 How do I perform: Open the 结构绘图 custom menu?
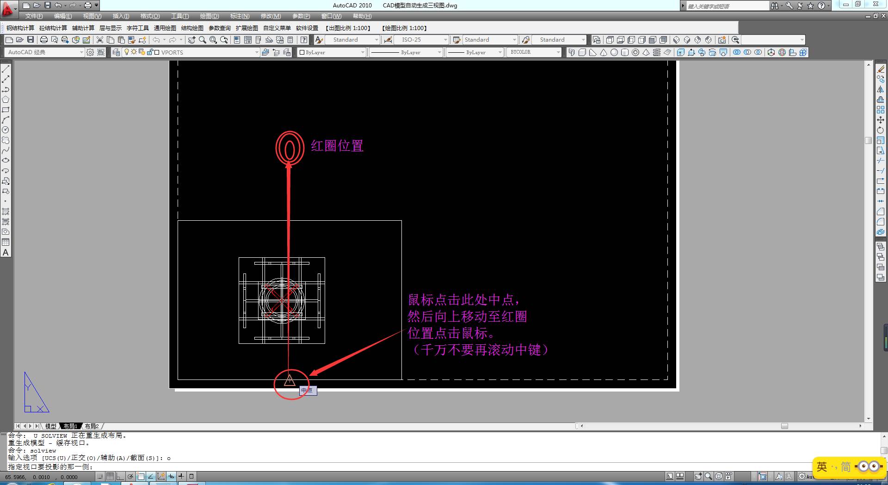point(192,28)
